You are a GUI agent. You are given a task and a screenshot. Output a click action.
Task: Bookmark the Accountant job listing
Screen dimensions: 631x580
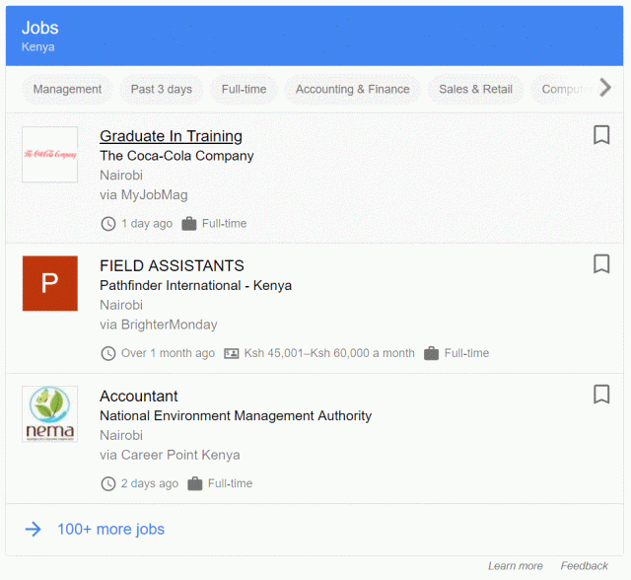601,394
